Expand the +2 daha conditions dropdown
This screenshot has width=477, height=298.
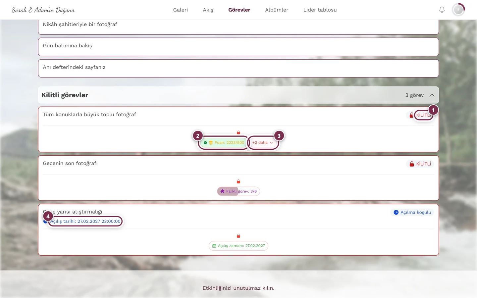point(263,143)
